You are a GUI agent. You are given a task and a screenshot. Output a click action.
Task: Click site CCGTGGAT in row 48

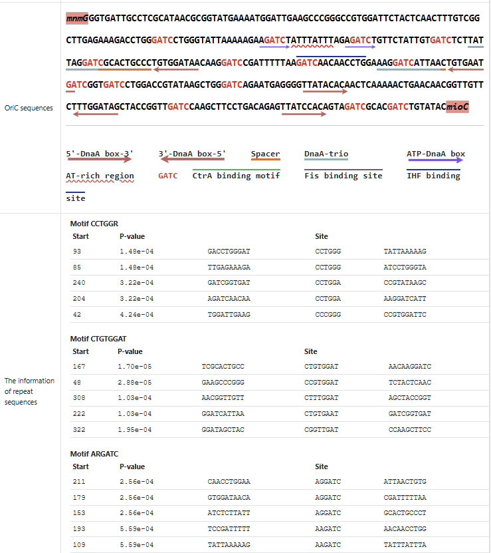click(321, 382)
